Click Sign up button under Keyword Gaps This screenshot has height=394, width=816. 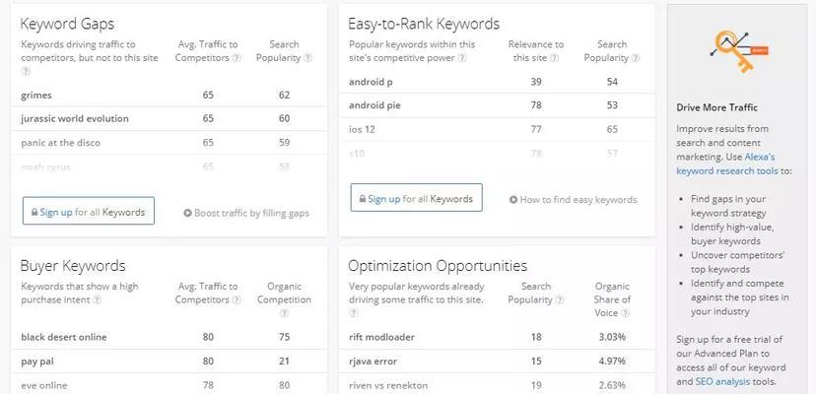click(89, 211)
